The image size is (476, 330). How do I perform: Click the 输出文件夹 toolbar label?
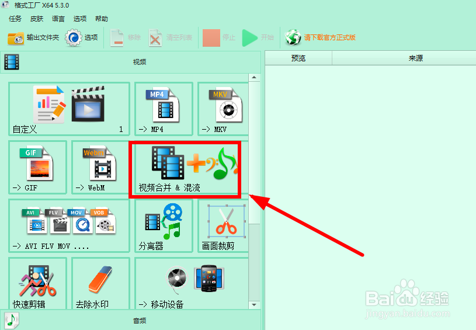43,37
